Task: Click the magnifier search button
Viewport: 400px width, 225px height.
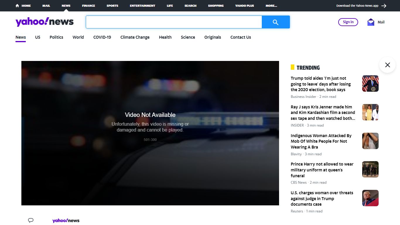Action: click(x=276, y=22)
